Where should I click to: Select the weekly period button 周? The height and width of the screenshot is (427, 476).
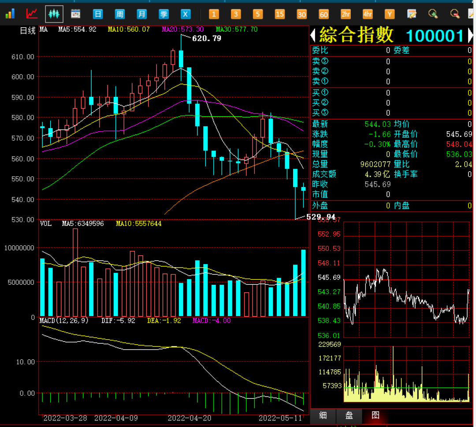tap(119, 14)
